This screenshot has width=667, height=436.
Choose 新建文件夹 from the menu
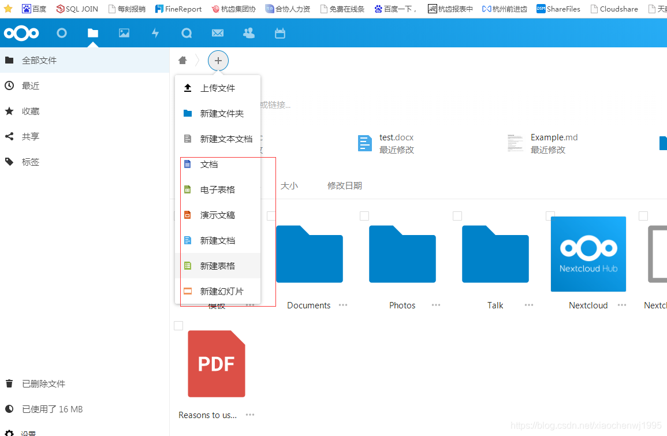point(218,114)
